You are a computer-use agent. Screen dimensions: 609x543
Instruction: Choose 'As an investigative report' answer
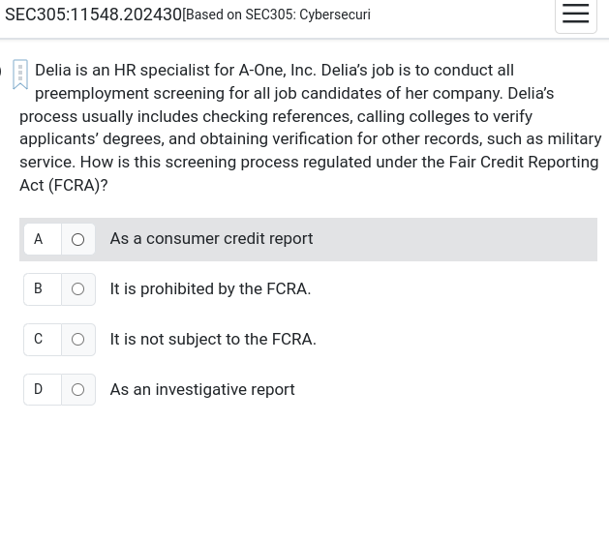(x=202, y=389)
